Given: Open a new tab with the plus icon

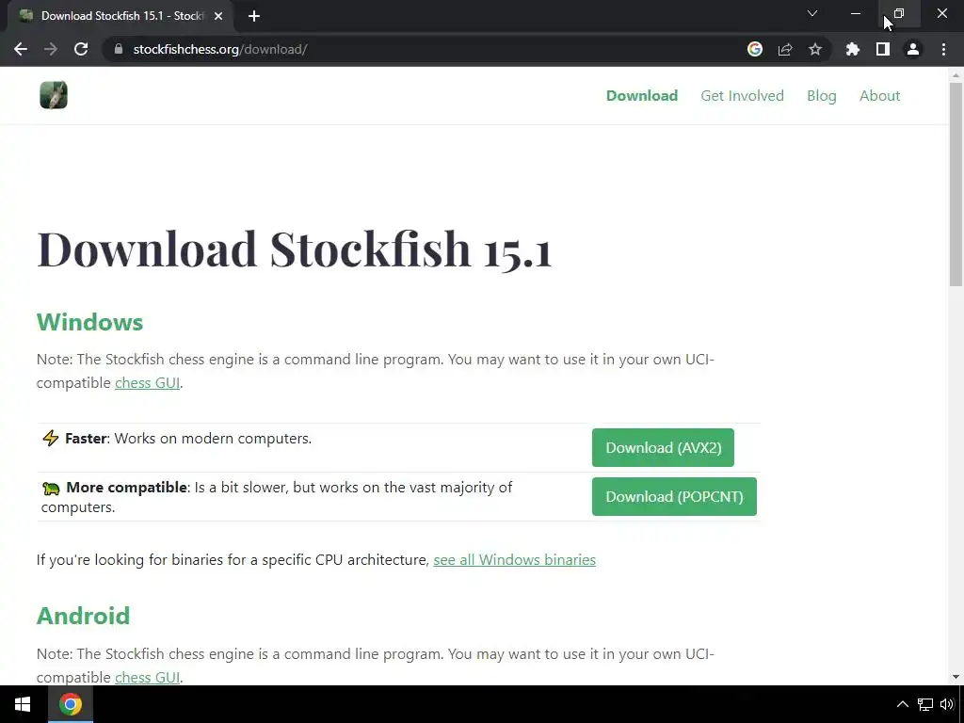Looking at the screenshot, I should (x=254, y=16).
